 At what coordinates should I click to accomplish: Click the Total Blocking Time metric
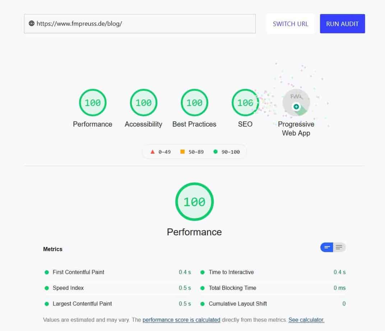273,288
